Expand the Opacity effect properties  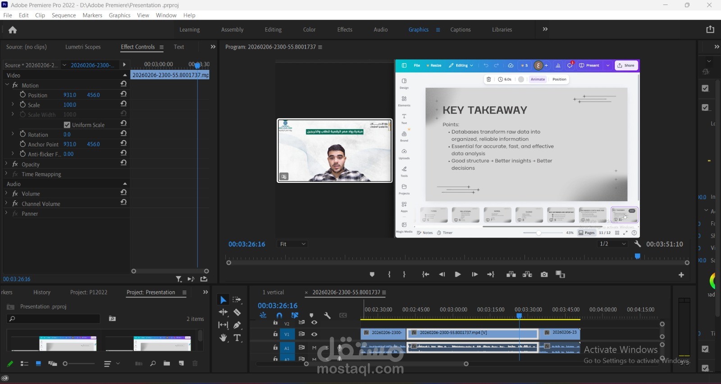click(6, 164)
